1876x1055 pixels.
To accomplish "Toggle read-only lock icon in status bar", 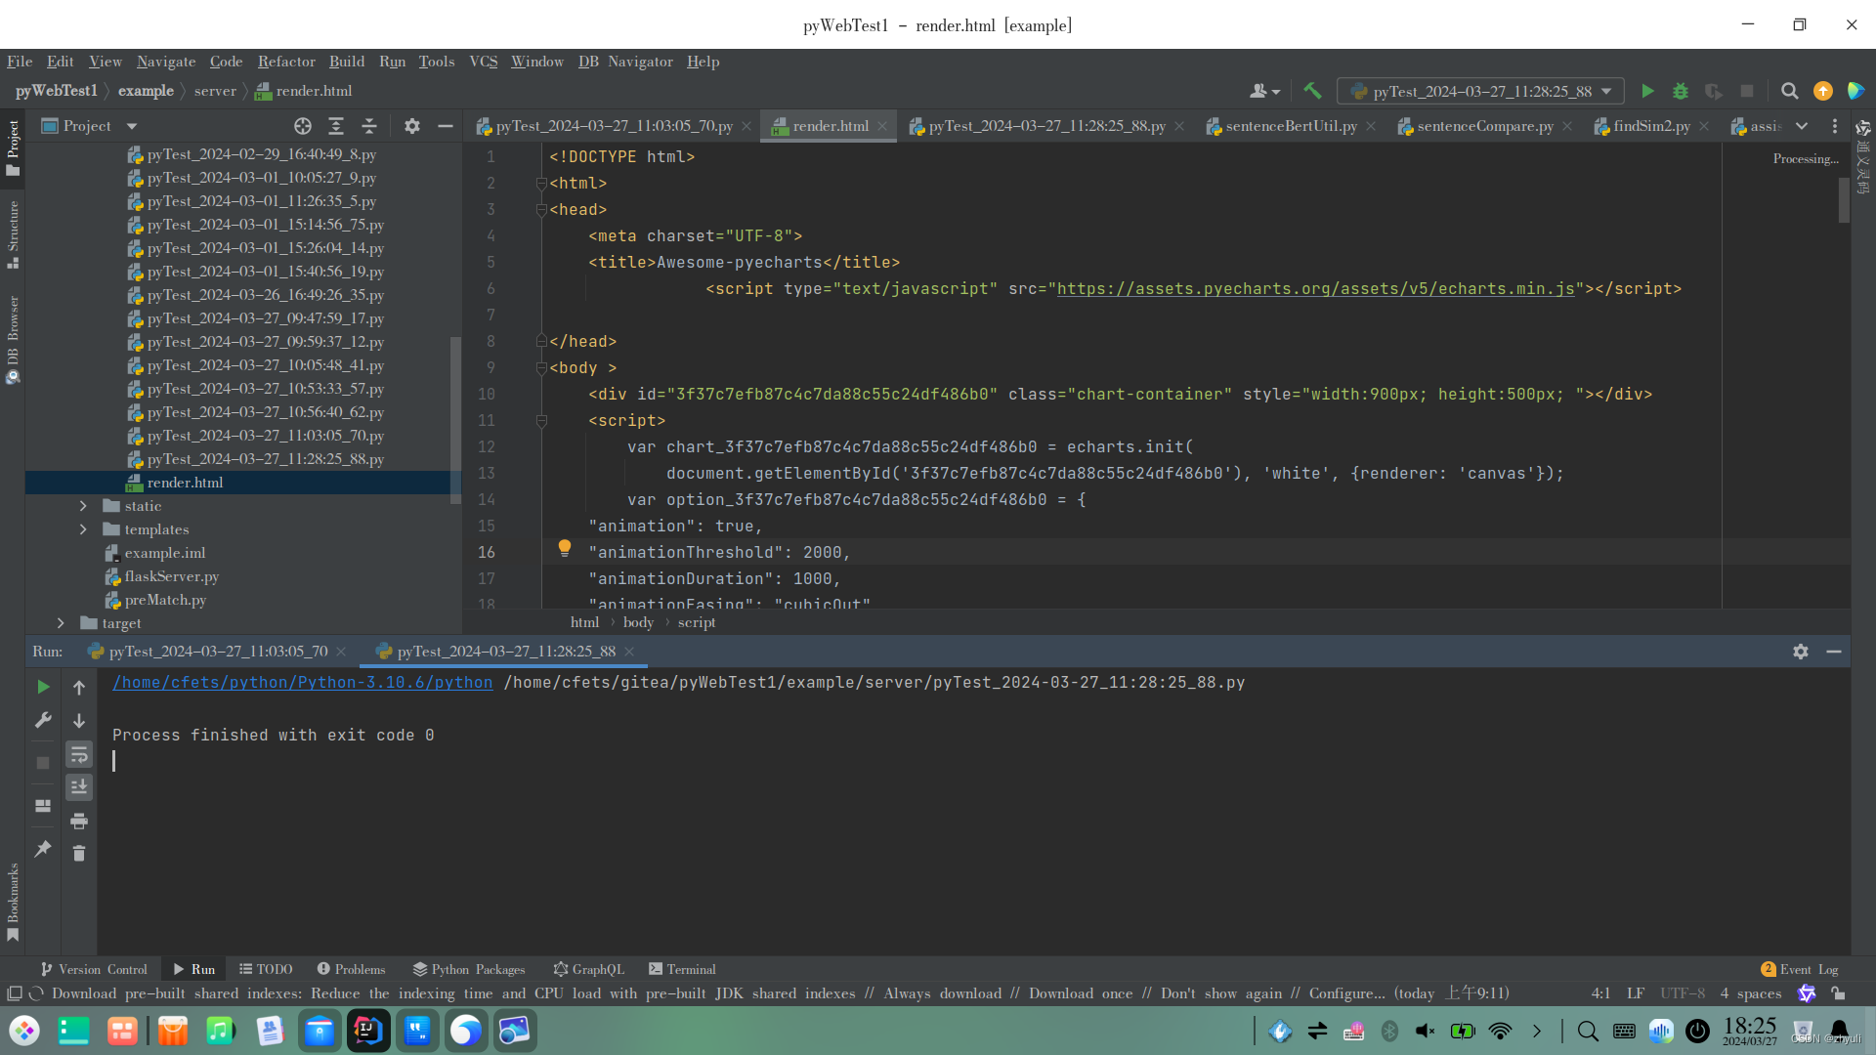I will tap(1838, 993).
